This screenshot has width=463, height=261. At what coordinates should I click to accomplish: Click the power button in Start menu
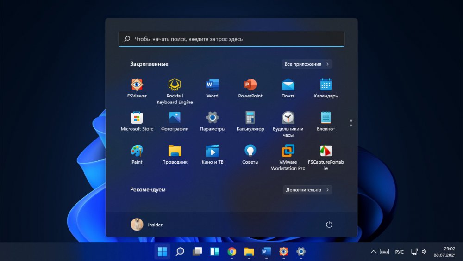[329, 225]
